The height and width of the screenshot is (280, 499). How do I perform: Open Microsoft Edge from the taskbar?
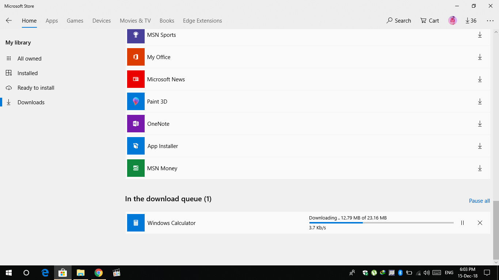pos(45,273)
